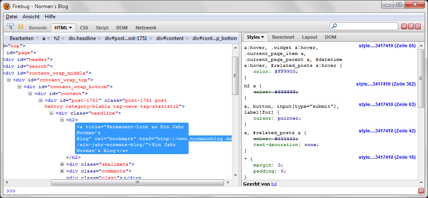Open style link Zeile 63
This screenshot has width=428, height=198.
tap(387, 104)
